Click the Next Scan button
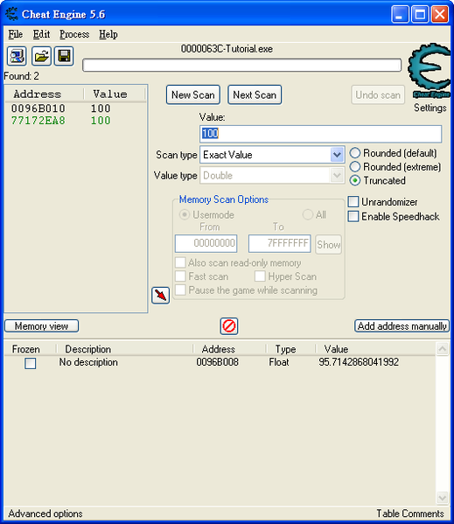Screen dimensions: 454x524 (255, 94)
